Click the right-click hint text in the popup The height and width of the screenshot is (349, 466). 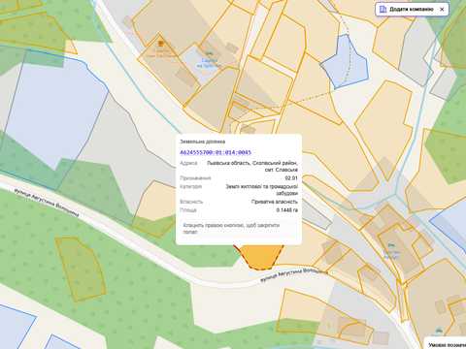click(231, 228)
